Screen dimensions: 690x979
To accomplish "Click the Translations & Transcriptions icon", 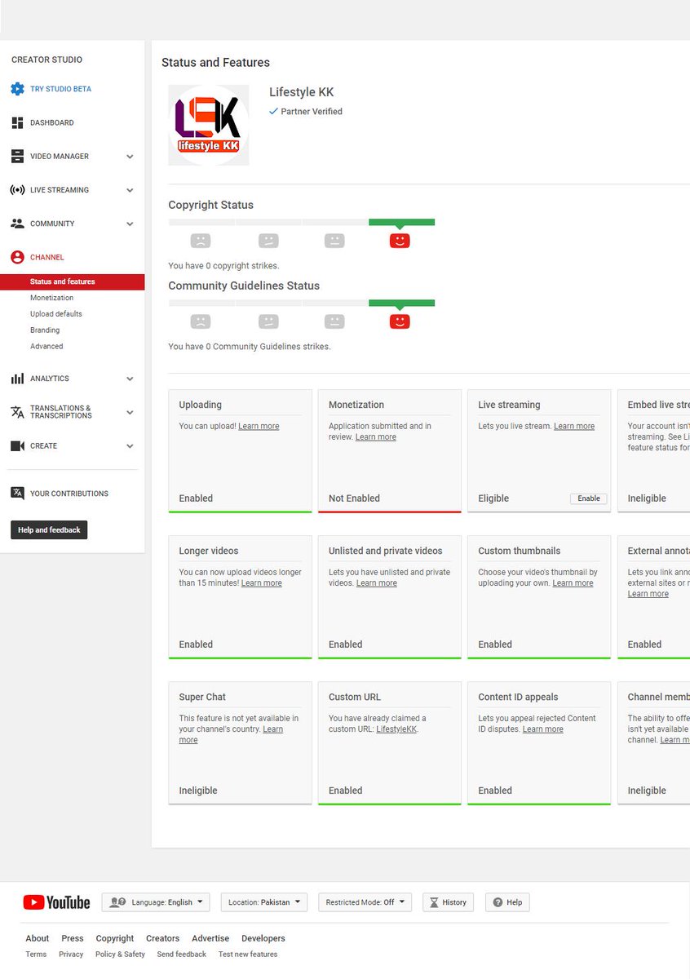I will click(17, 412).
